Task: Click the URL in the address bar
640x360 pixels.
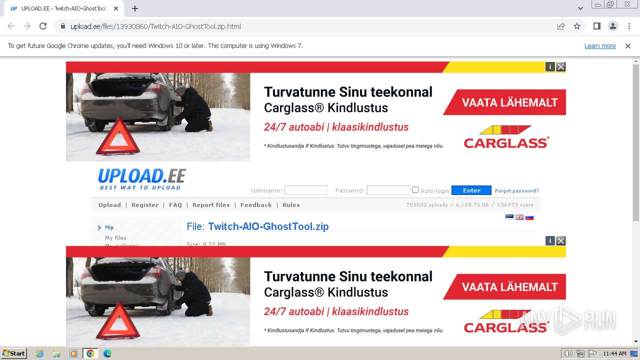Action: tap(155, 26)
